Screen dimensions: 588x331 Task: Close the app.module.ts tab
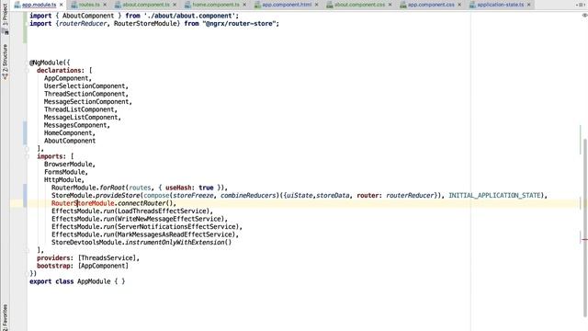point(62,5)
